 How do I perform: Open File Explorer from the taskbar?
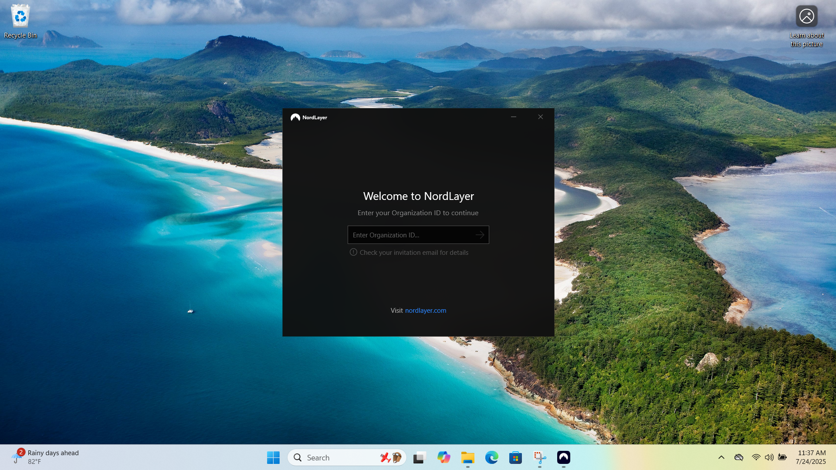coord(467,457)
